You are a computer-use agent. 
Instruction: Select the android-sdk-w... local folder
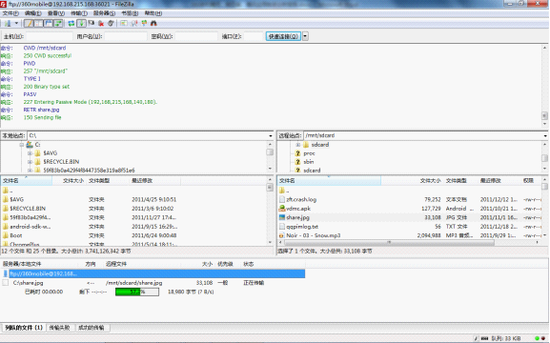click(31, 227)
